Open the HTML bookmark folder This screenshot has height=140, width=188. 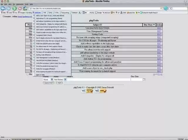pos(56,13)
